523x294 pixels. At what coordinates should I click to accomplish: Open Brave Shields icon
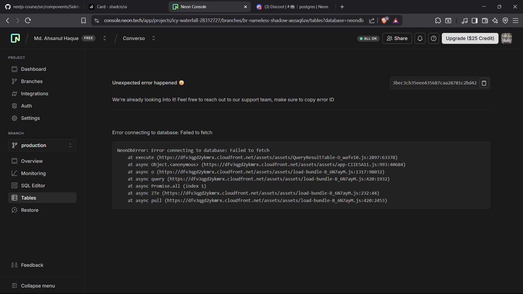pos(384,20)
